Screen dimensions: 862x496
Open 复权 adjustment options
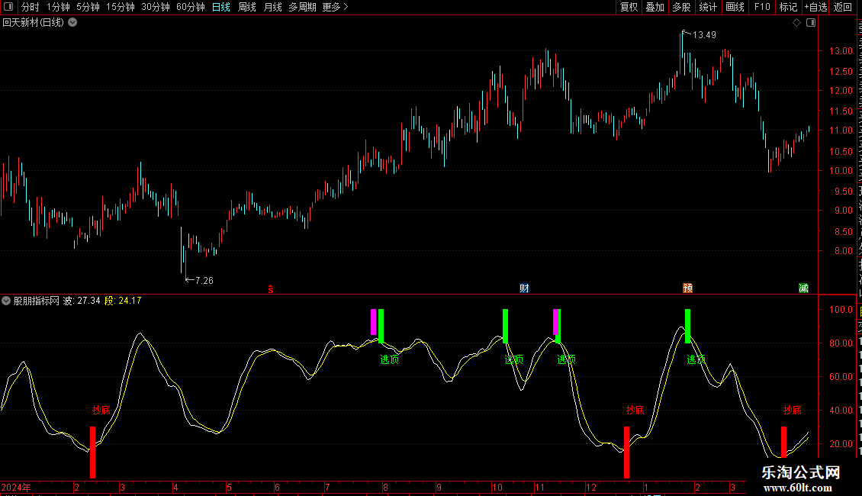629,7
